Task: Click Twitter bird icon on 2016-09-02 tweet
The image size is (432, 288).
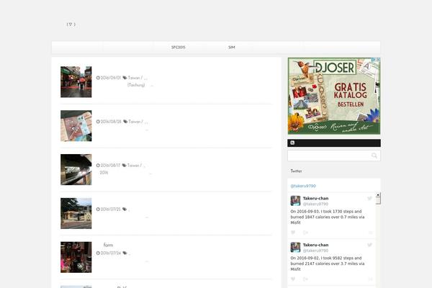Action: click(x=370, y=245)
